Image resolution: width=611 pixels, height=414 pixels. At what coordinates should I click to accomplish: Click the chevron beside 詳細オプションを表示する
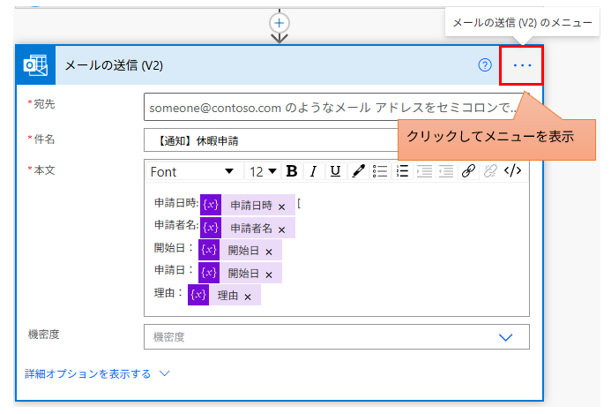[x=165, y=373]
